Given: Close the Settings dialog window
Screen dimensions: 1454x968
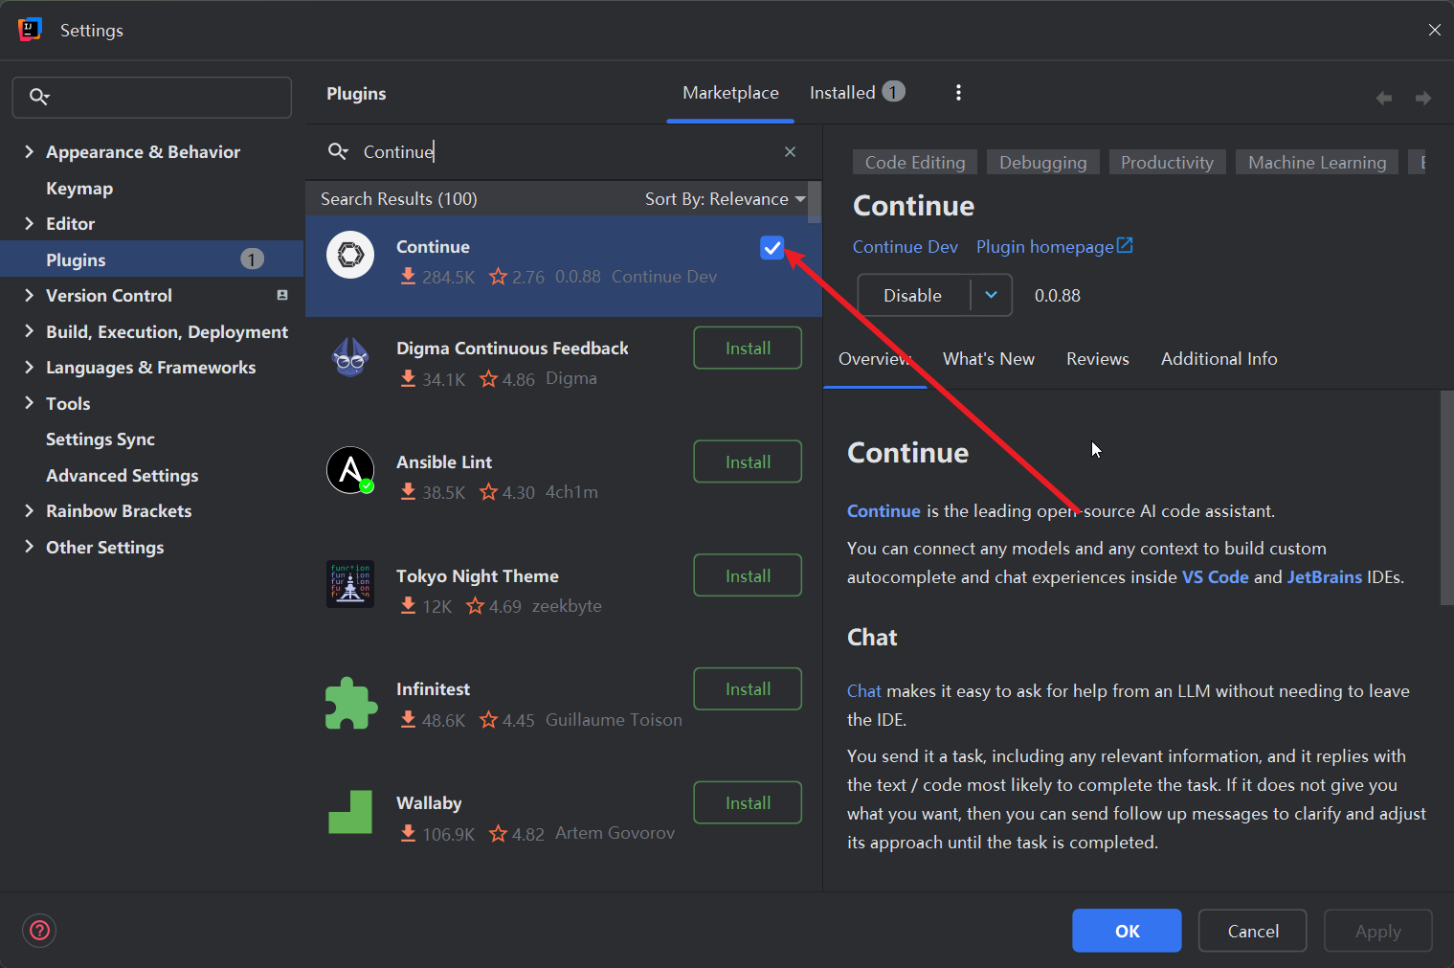Looking at the screenshot, I should click(x=1434, y=30).
